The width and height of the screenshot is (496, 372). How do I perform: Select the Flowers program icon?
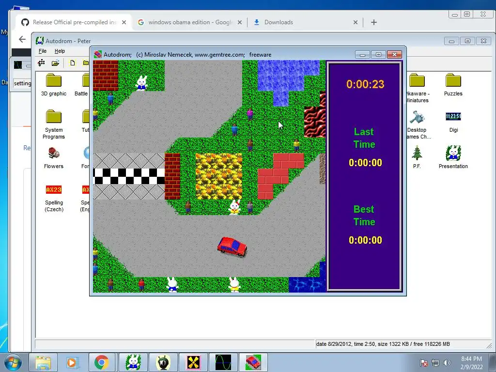(53, 157)
